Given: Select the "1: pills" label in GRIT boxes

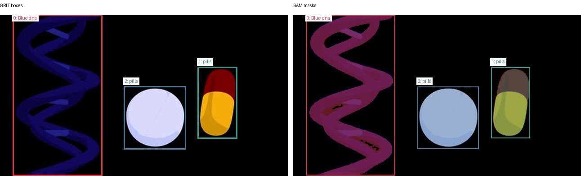Looking at the screenshot, I should click(x=205, y=61).
